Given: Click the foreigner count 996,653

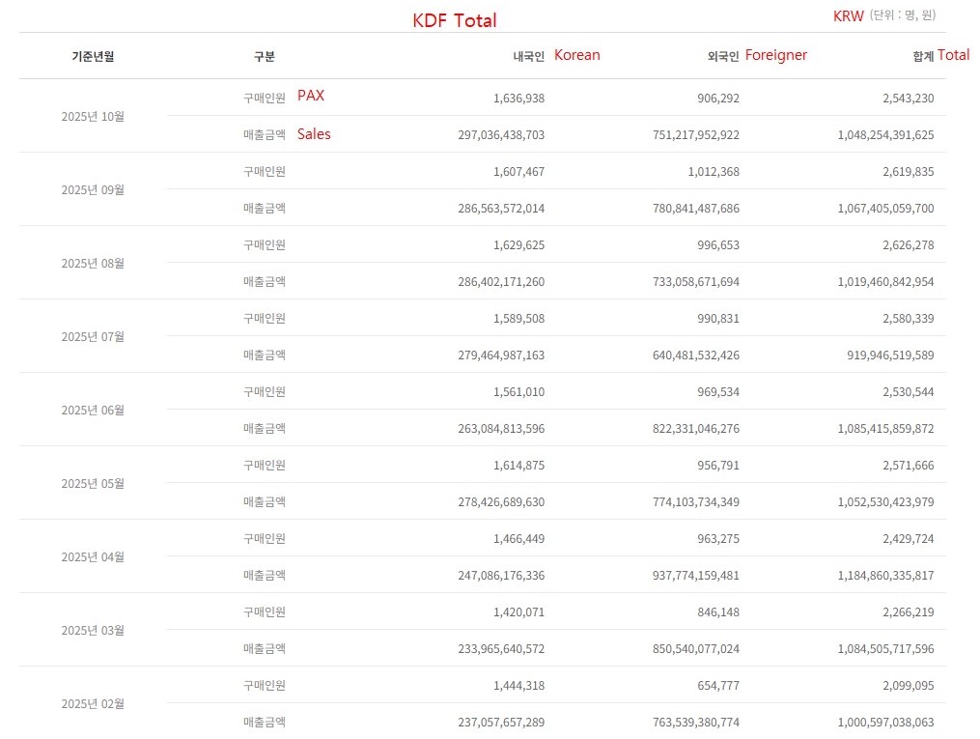Looking at the screenshot, I should click(x=717, y=245).
